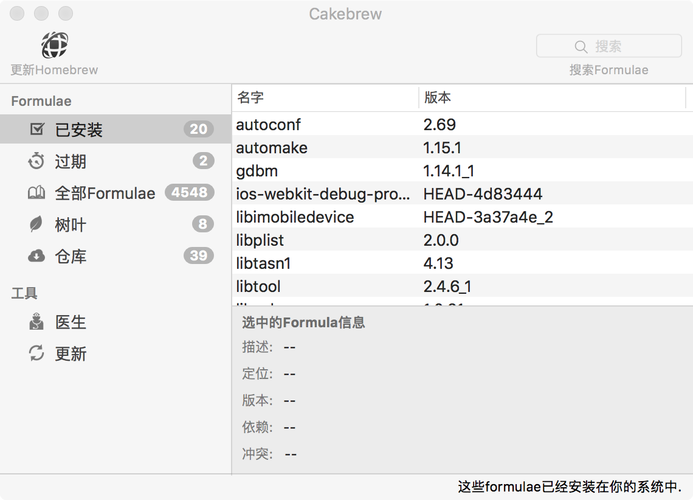
Task: Click version 2.4.6_1 cell
Action: pyautogui.click(x=447, y=286)
